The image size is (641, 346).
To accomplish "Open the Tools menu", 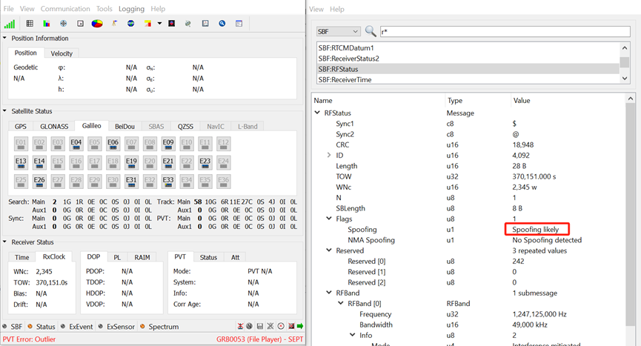I will (104, 9).
